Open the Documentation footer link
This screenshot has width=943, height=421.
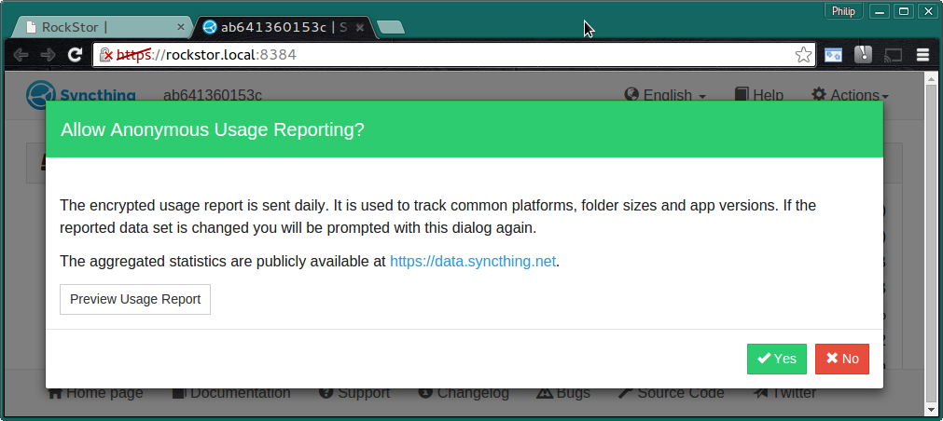pos(231,393)
